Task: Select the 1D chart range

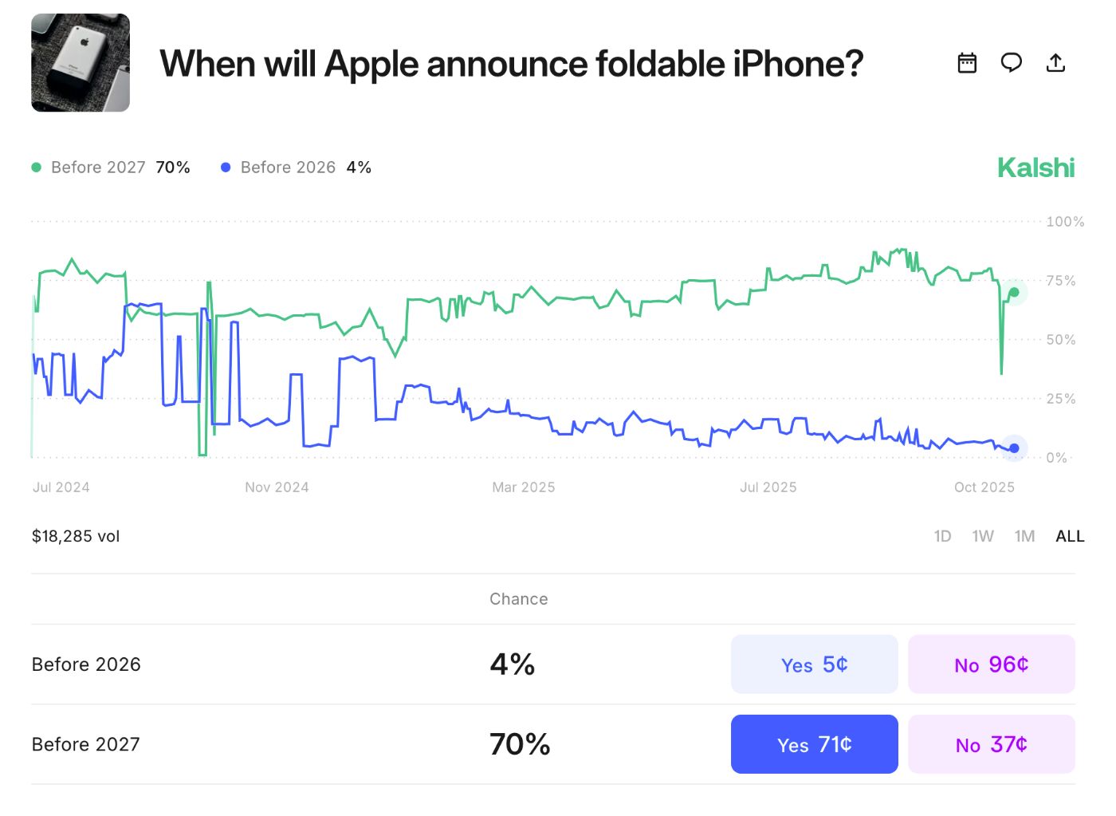Action: (x=942, y=536)
